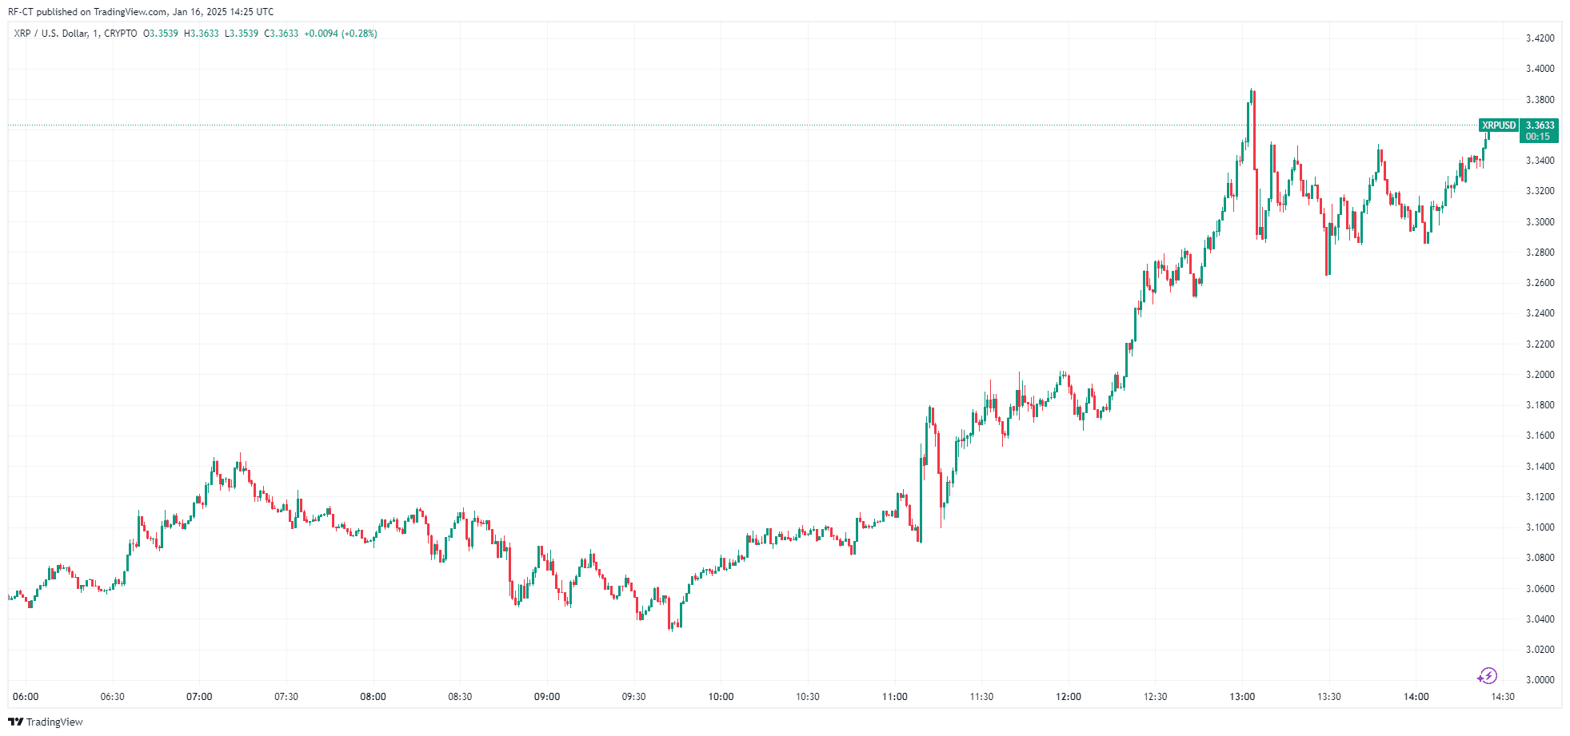Click the 13:00 time axis label
1570x736 pixels.
click(1242, 697)
